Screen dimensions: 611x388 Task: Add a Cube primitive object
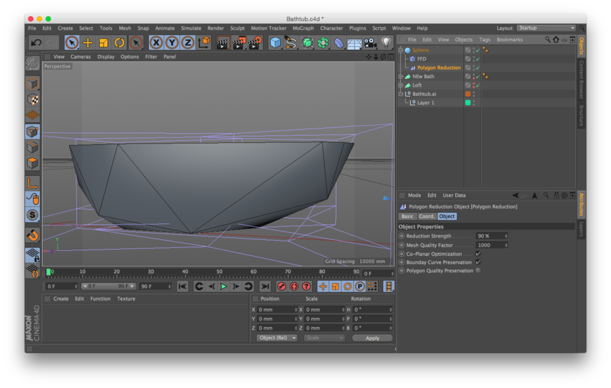pos(275,43)
